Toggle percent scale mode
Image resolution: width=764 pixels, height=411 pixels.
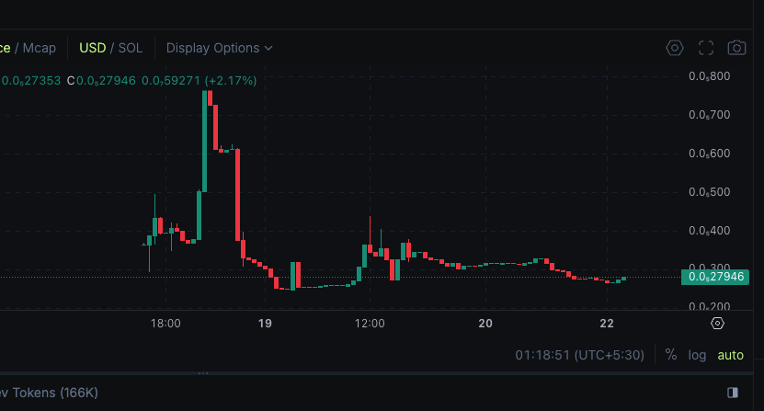[x=671, y=355]
